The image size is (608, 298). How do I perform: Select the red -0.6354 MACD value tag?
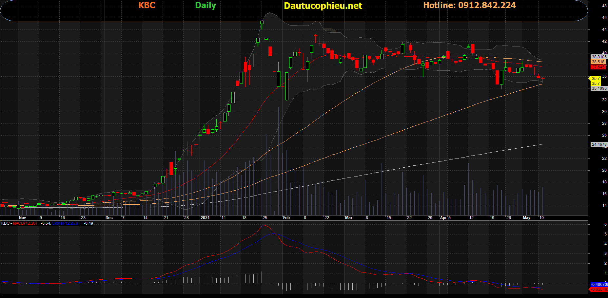click(598, 289)
